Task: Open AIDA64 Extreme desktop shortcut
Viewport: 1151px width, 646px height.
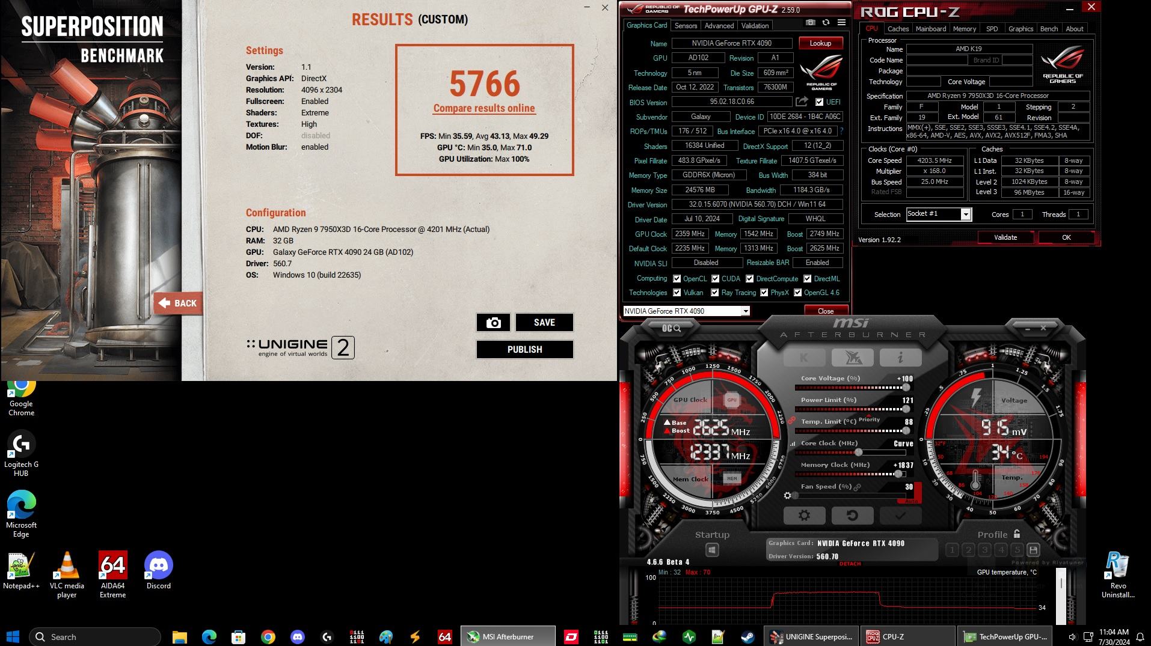Action: pos(113,575)
